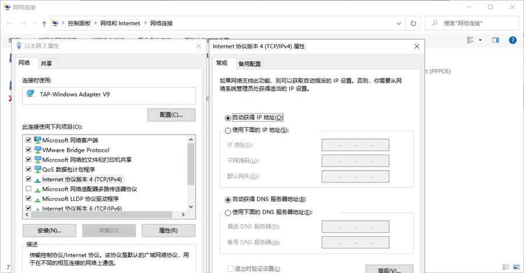This screenshot has width=524, height=273.
Task: Click the back navigation arrow
Action: 9,23
